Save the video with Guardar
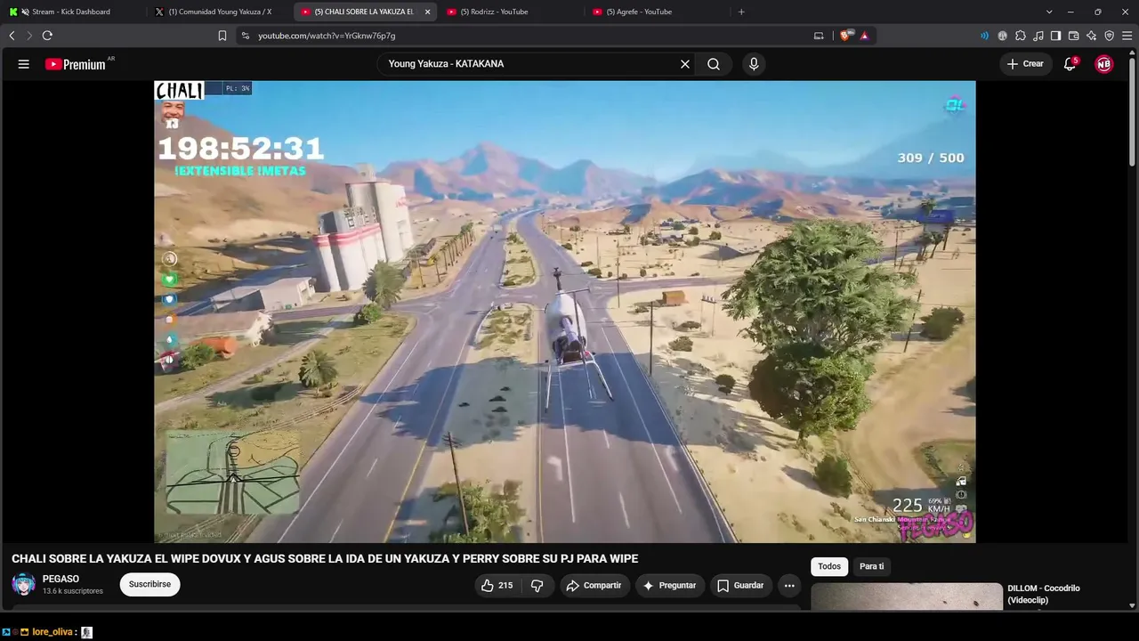Viewport: 1139px width, 641px height. [x=740, y=585]
